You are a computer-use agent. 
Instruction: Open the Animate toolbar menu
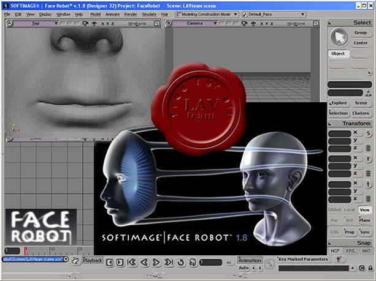112,14
